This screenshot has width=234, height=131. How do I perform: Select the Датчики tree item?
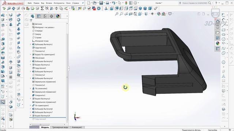click(x=38, y=24)
